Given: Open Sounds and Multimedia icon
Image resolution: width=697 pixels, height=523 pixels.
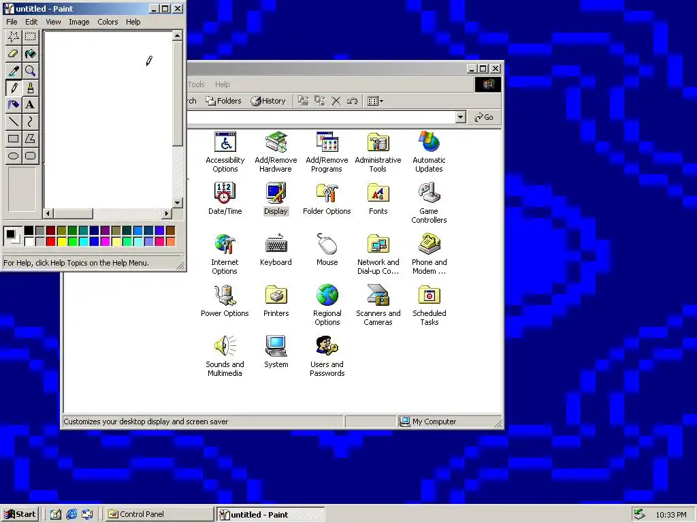Looking at the screenshot, I should tap(225, 355).
